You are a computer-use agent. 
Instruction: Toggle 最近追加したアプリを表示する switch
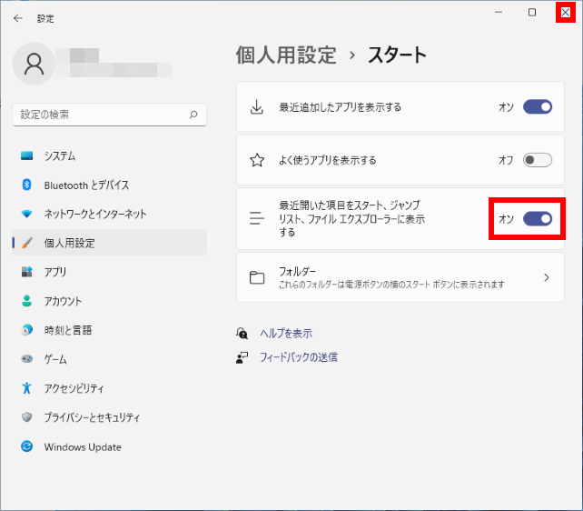[x=538, y=106]
